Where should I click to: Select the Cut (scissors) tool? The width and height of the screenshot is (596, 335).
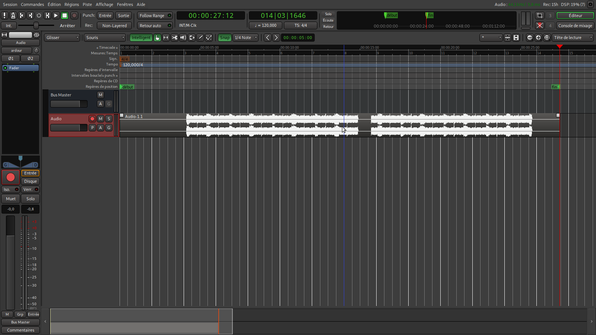click(174, 38)
